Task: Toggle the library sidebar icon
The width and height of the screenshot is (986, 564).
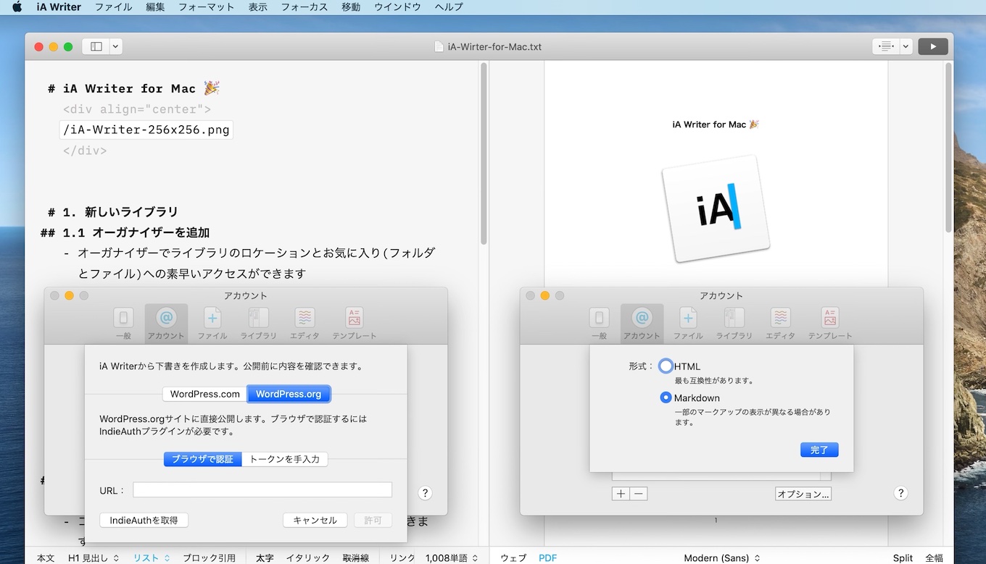Action: (96, 46)
